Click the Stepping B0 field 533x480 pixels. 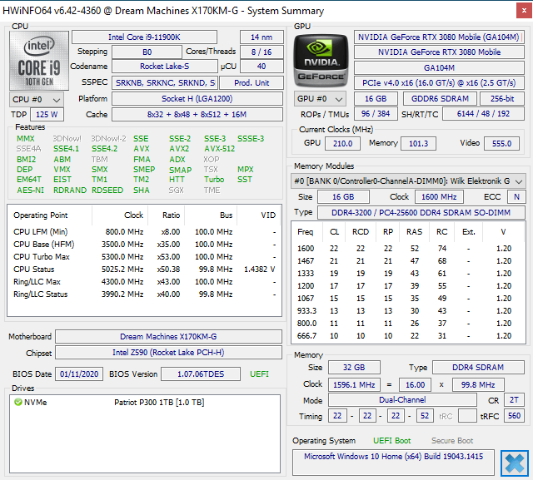click(147, 52)
